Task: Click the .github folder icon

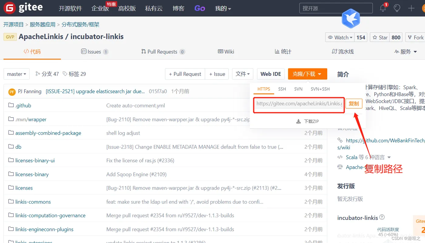Action: 11,105
